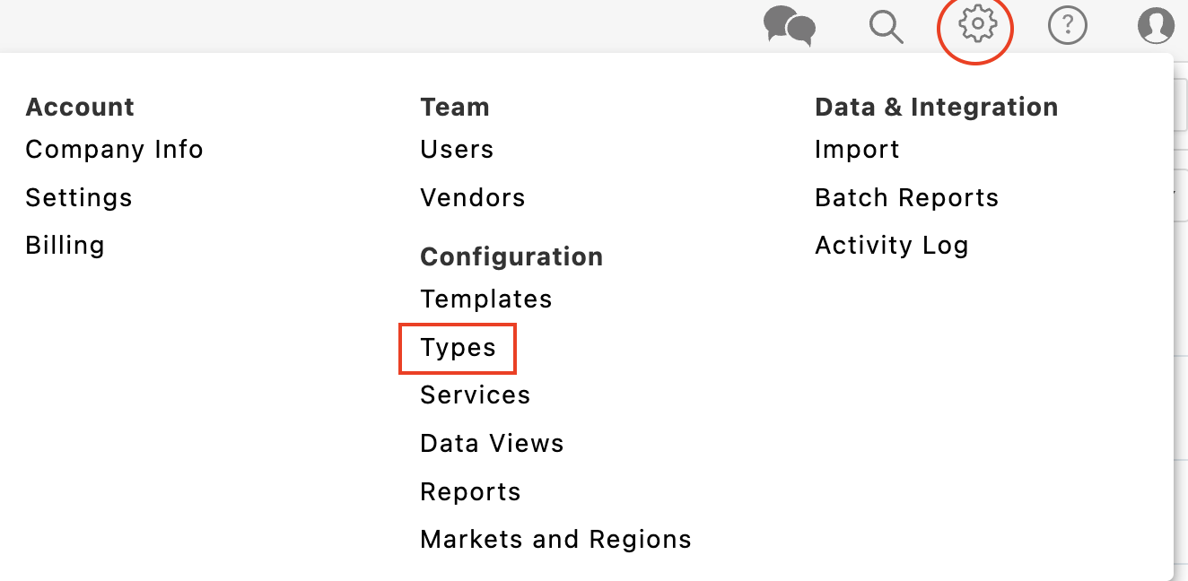Select Users under Team
This screenshot has width=1188, height=581.
457,150
